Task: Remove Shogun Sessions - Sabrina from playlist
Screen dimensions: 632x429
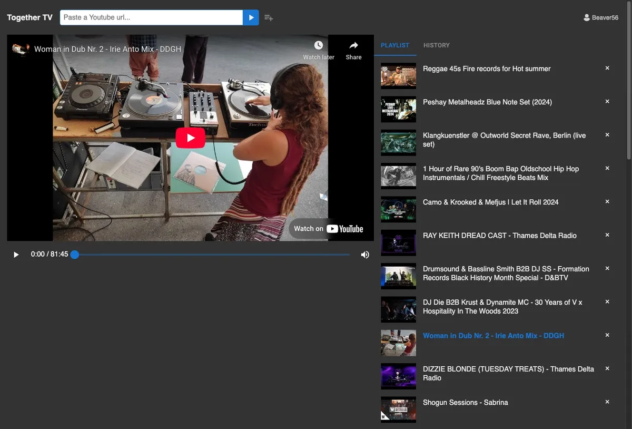Action: [x=607, y=402]
